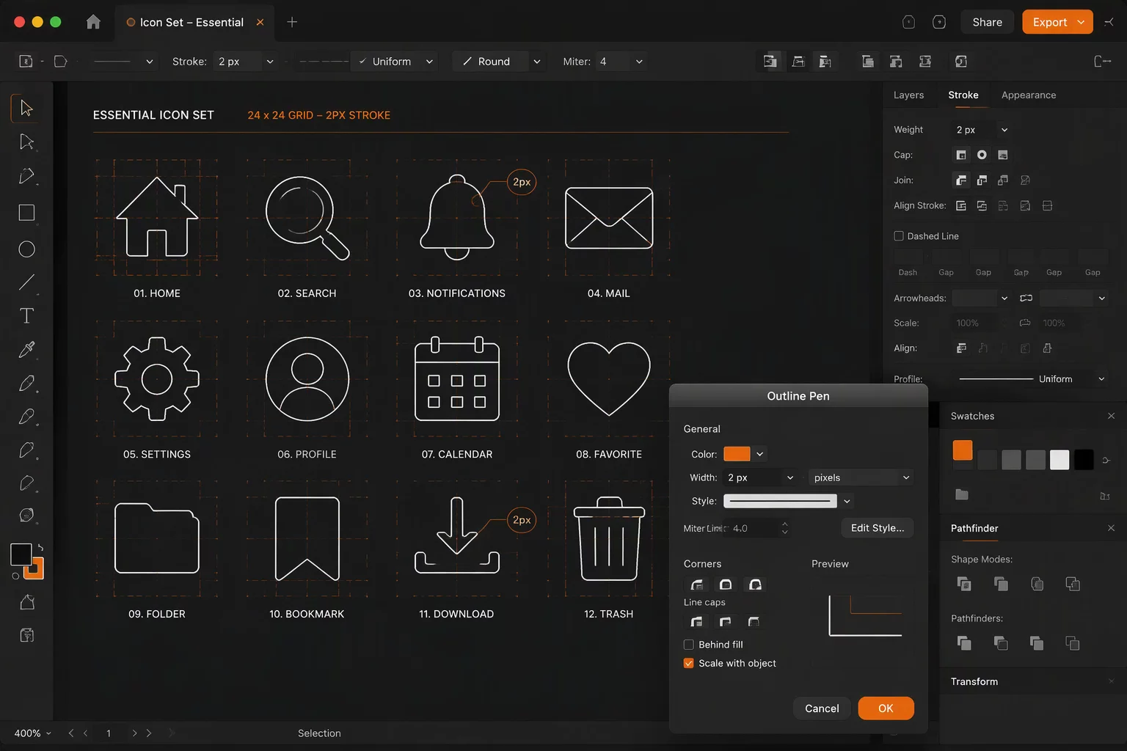Choose the round Cap option in Stroke panel

(x=982, y=155)
